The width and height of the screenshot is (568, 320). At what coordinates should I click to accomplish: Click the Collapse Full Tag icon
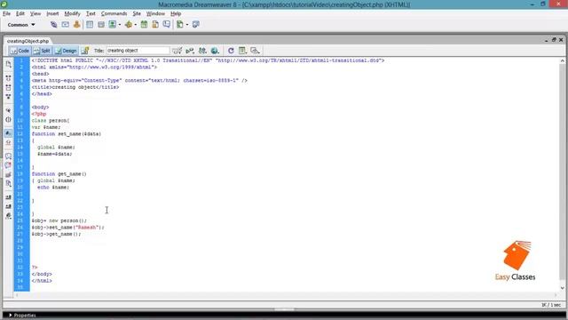coord(8,78)
